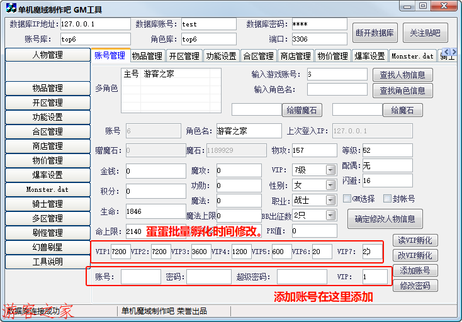Click the 断开数据库 button
This screenshot has width=462, height=322.
(x=375, y=33)
